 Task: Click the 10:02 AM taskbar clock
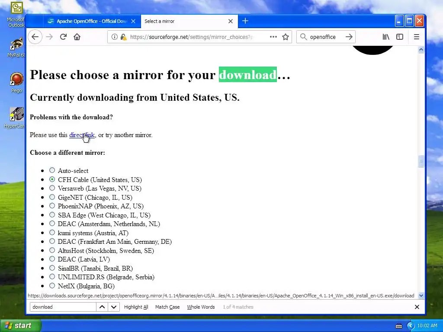pyautogui.click(x=427, y=326)
